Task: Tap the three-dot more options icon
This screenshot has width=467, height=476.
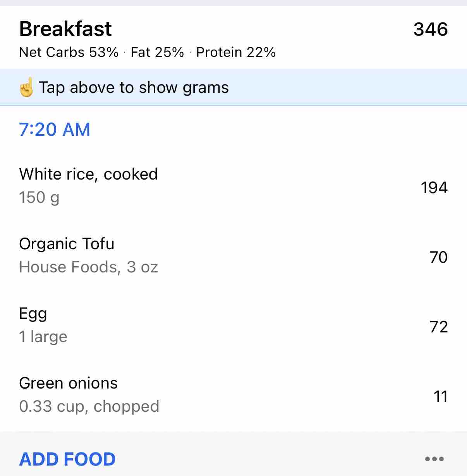Action: coord(434,459)
